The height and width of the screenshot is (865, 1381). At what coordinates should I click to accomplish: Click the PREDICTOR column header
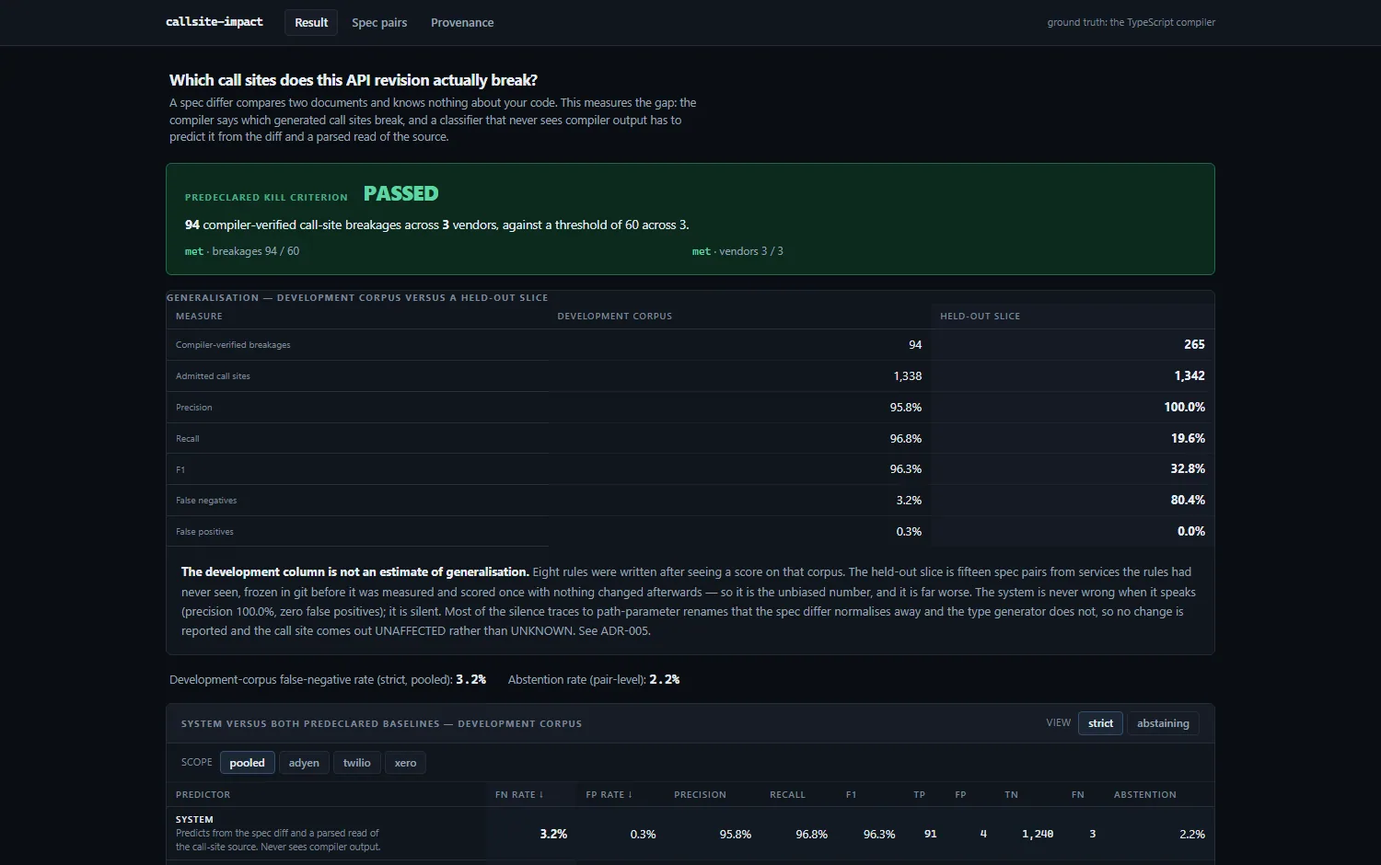(203, 794)
